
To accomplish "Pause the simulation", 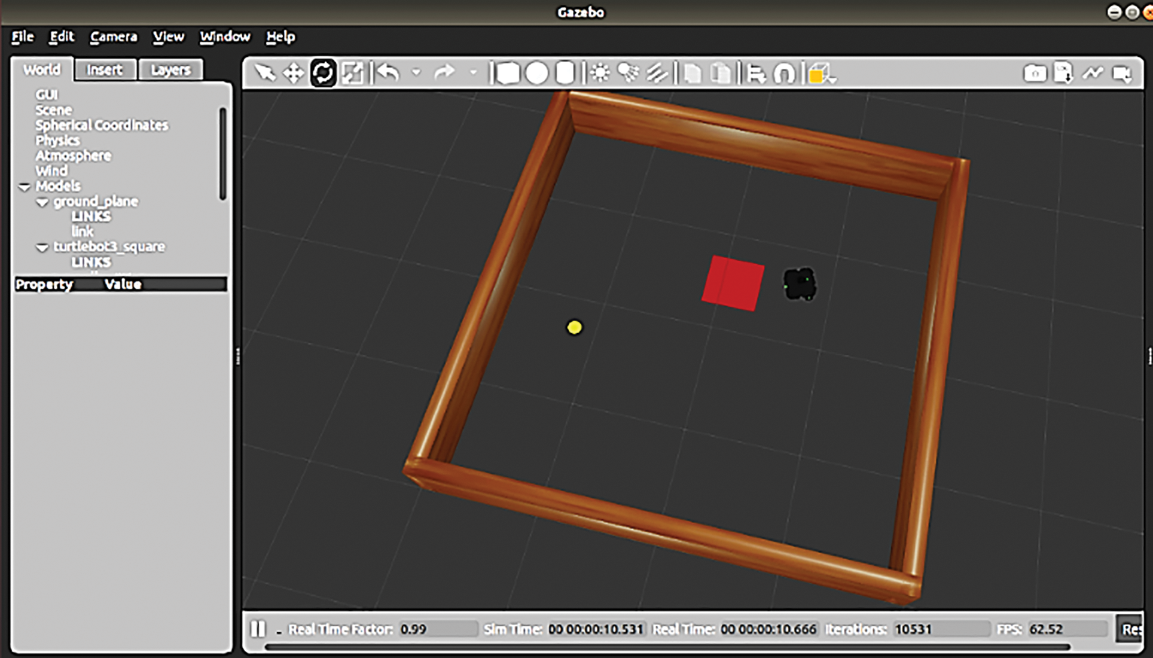I will [x=258, y=629].
